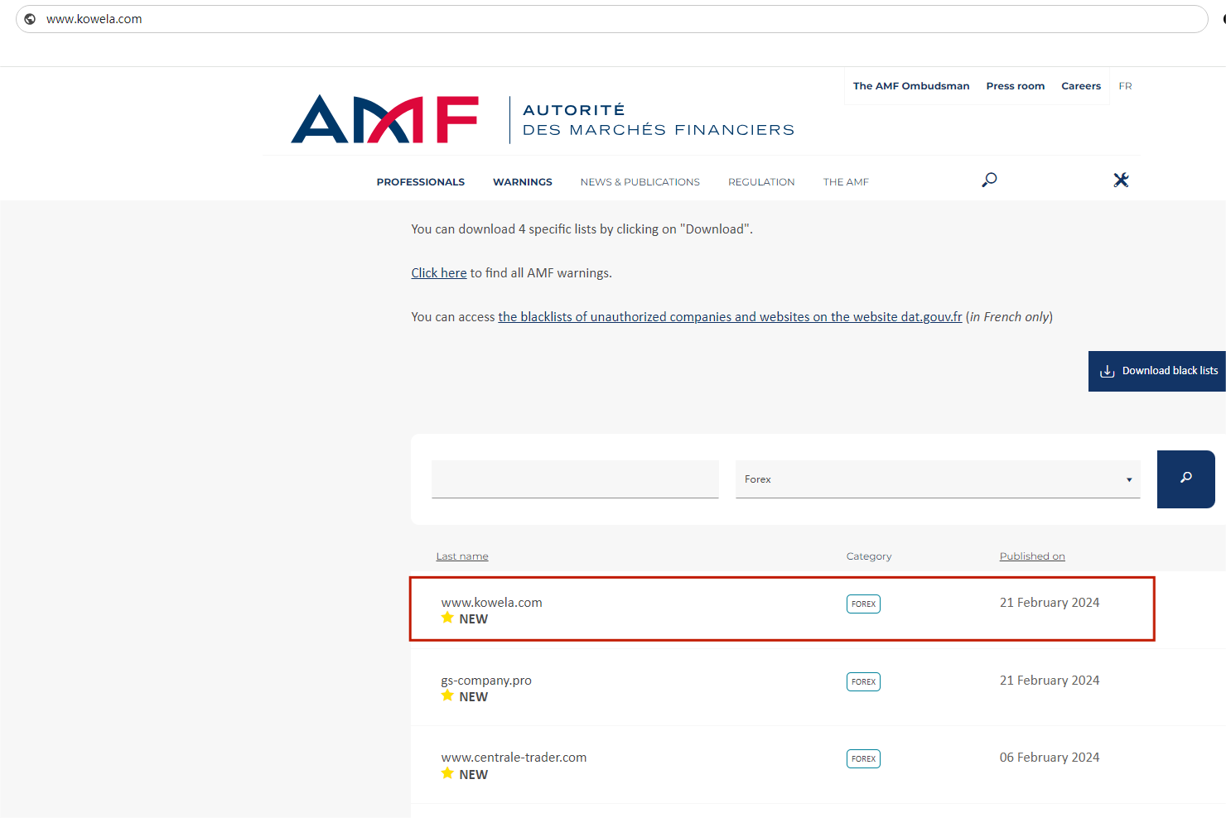Screen dimensions: 1226x818
Task: Sort the list by Published on
Action: pos(1032,556)
